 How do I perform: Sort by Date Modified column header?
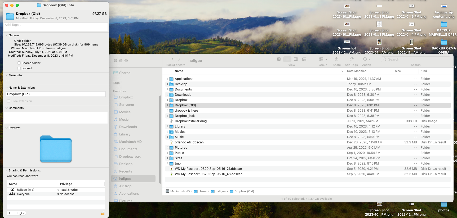(357, 71)
